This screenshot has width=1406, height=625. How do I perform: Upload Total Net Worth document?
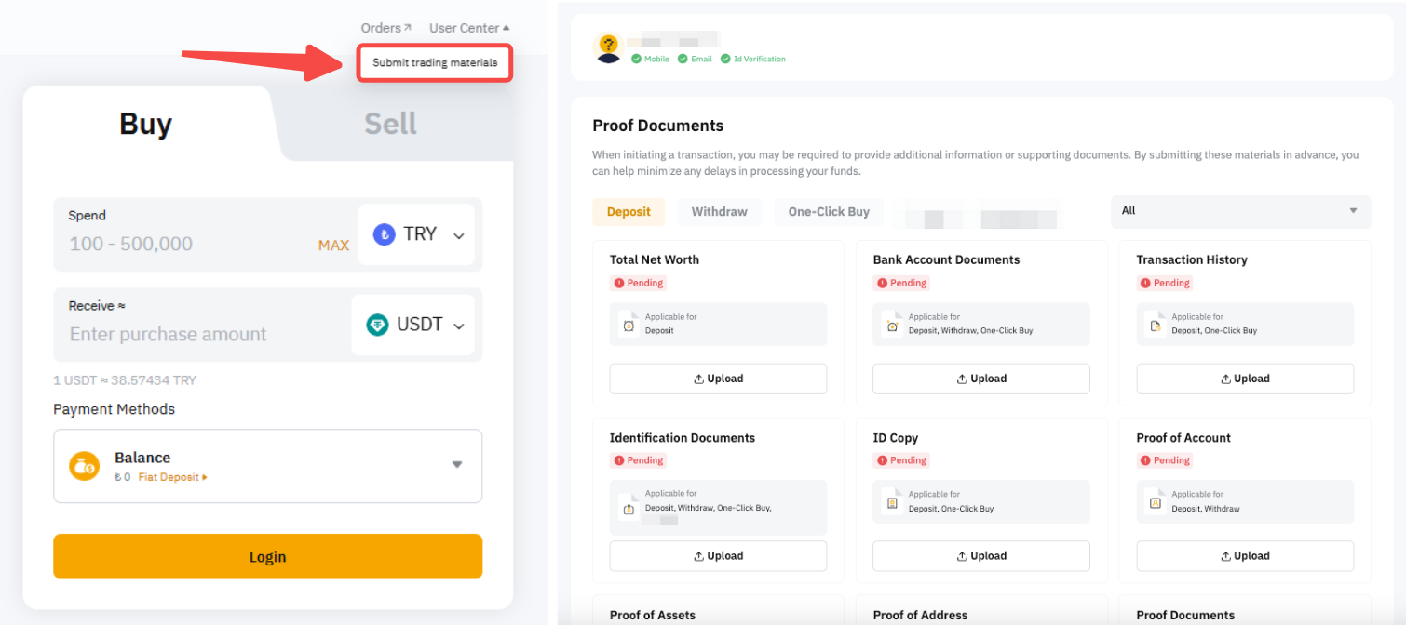point(718,379)
